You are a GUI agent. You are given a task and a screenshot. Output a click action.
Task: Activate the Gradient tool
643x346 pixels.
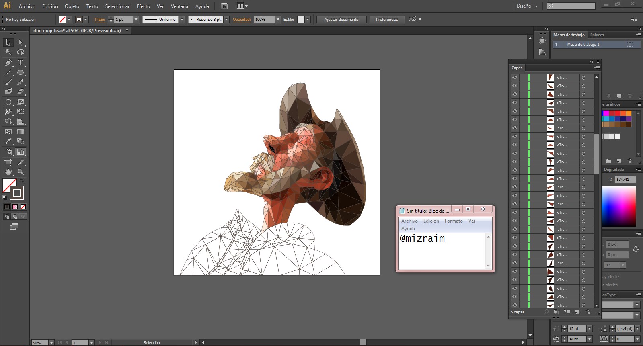[21, 132]
